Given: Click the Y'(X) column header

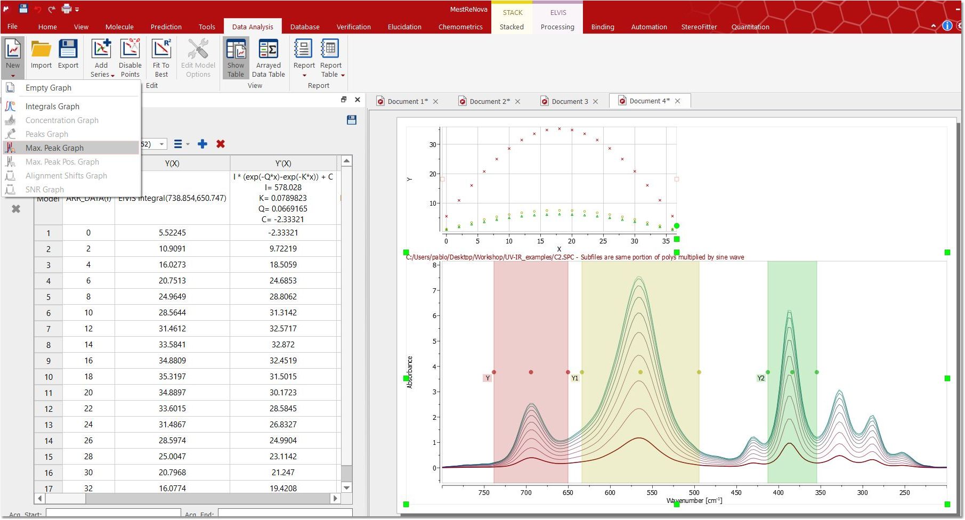Looking at the screenshot, I should coord(283,163).
